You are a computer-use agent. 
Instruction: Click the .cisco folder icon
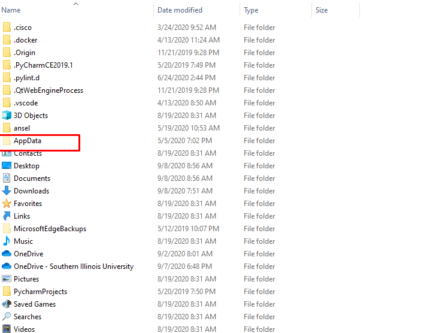tap(7, 28)
